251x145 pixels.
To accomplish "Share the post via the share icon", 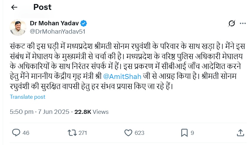I will click(x=240, y=133).
